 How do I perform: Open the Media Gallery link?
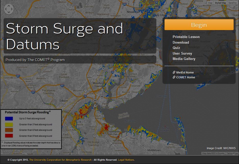click(184, 59)
